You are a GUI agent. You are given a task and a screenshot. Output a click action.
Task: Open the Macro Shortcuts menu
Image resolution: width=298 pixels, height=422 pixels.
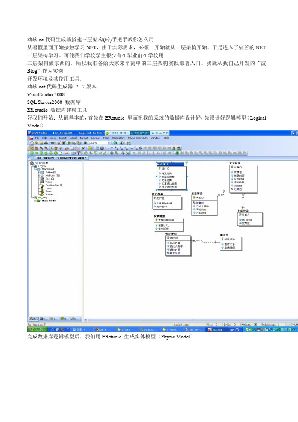coord(138,138)
